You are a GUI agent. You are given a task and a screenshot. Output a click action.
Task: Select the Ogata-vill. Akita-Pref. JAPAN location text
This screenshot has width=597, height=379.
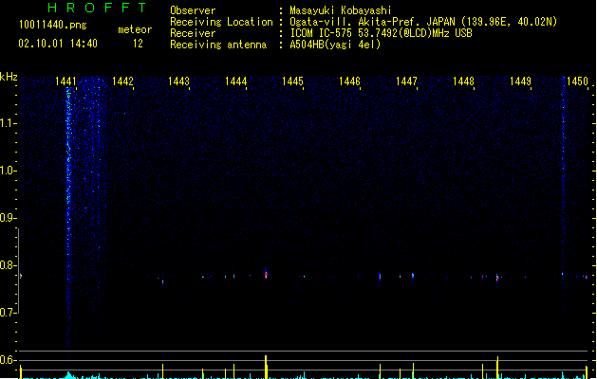coord(423,22)
